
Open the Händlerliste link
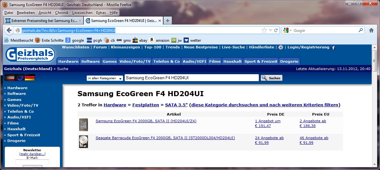click(x=261, y=47)
